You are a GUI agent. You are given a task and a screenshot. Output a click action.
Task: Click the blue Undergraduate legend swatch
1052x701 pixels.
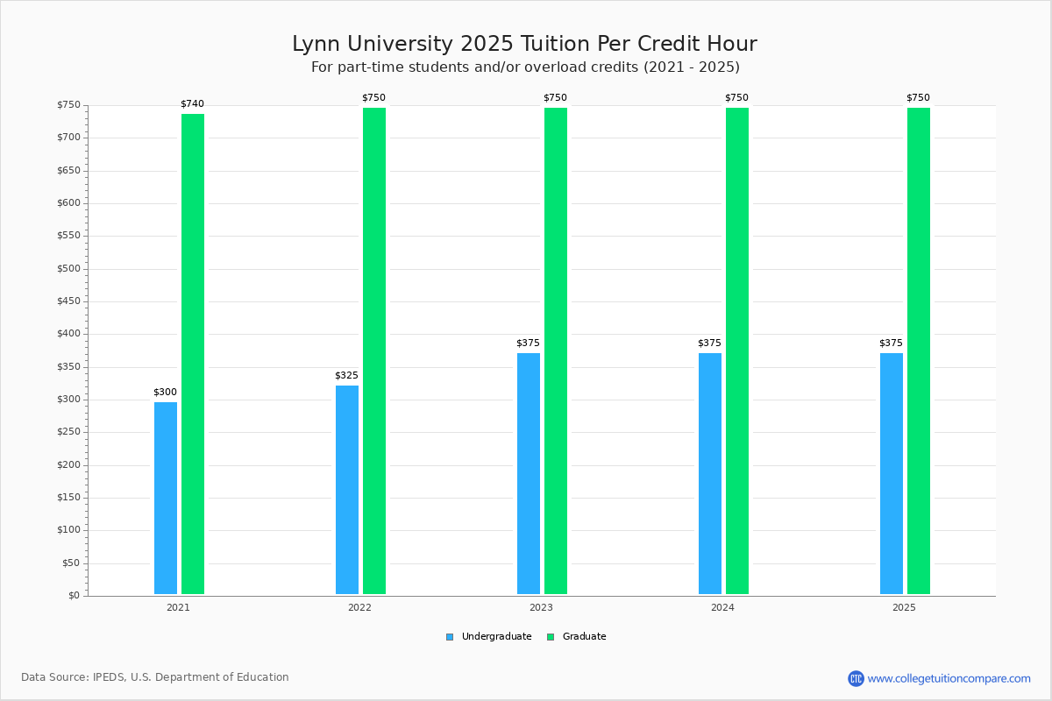point(450,637)
